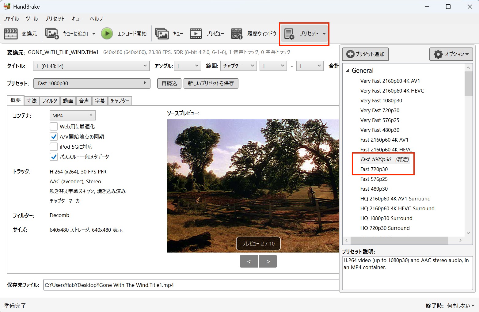Enable iPod 5Gに対応 checkbox
Viewport: 479px width, 312px height.
coord(54,146)
